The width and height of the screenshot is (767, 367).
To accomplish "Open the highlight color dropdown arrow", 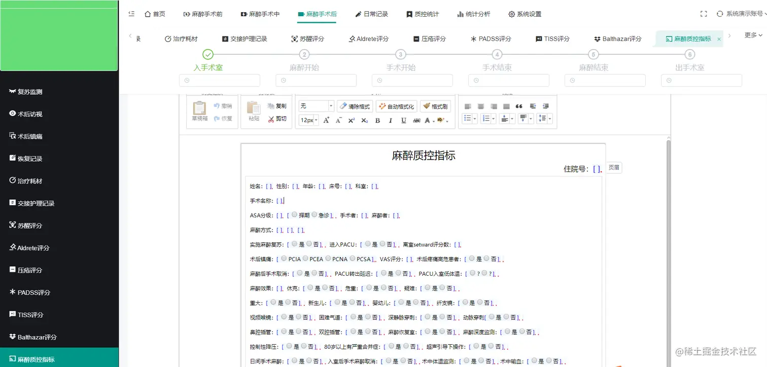I will pyautogui.click(x=447, y=121).
